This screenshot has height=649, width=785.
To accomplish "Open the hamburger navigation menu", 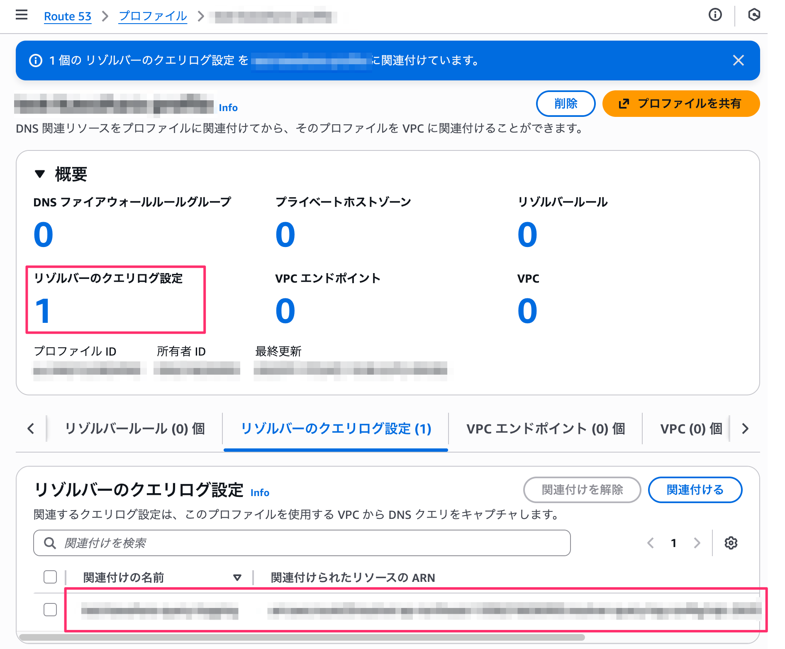I will tap(22, 15).
